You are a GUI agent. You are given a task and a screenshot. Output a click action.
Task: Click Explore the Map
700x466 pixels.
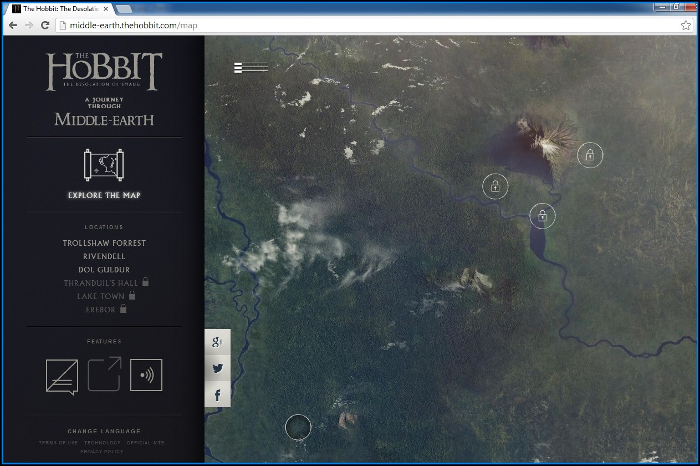[x=104, y=195]
